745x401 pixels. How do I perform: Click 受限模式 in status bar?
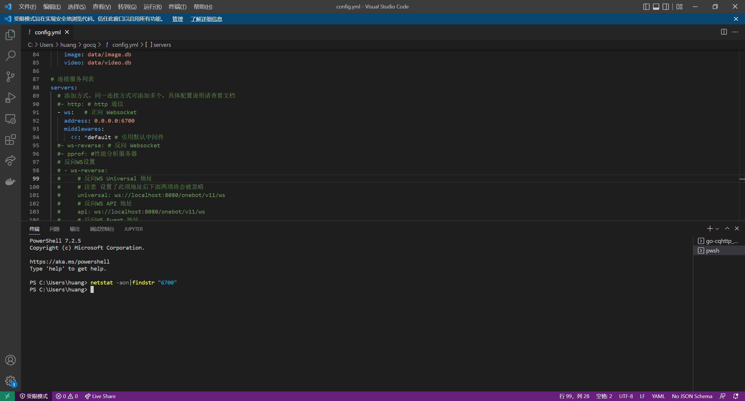tap(34, 396)
